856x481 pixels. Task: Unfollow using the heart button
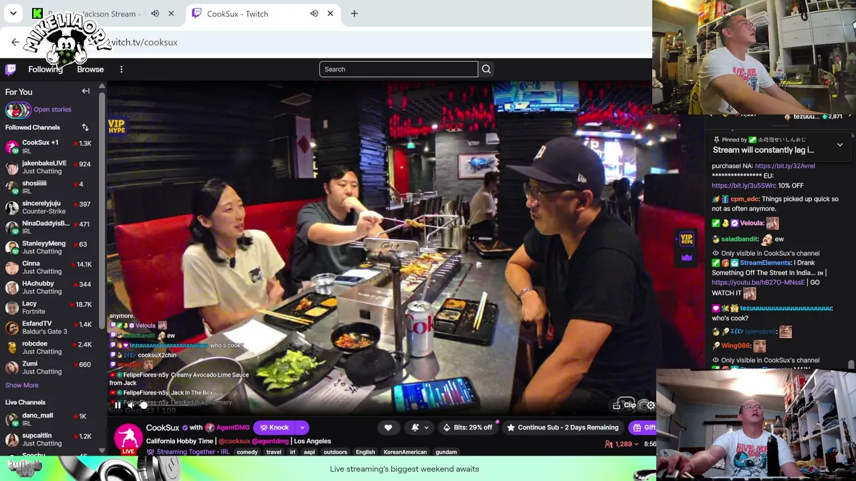point(388,428)
